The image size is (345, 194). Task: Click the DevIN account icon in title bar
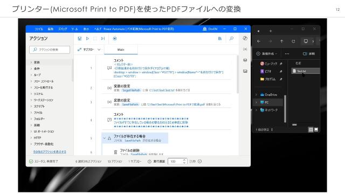[x=205, y=29]
